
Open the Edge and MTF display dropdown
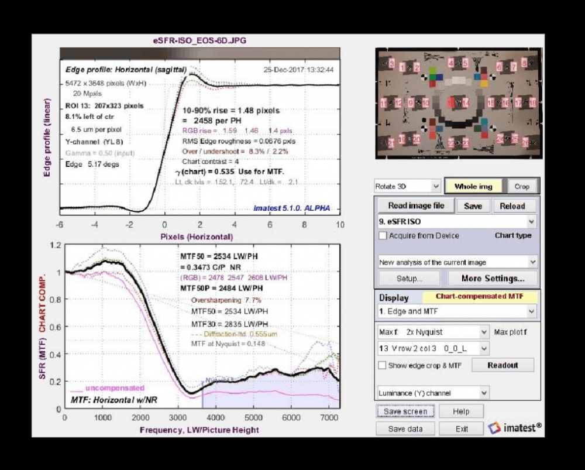[456, 311]
